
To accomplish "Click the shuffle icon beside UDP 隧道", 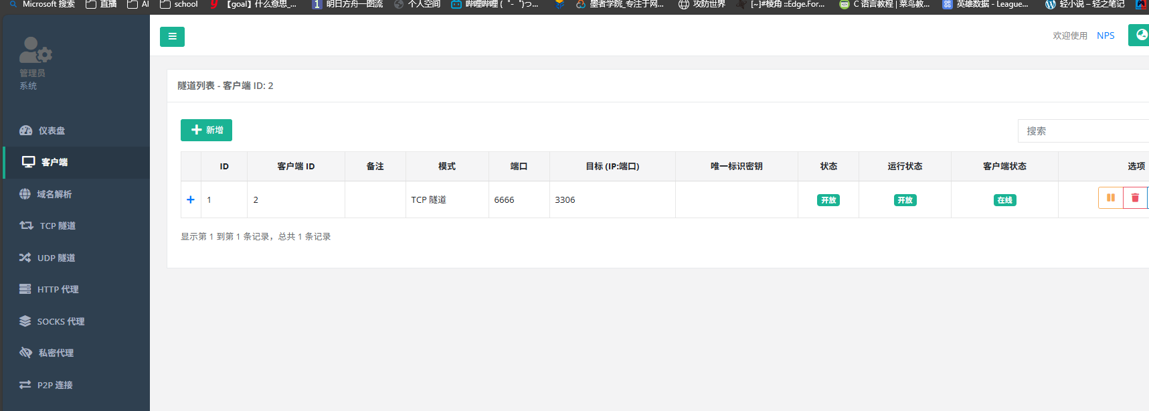I will [25, 258].
